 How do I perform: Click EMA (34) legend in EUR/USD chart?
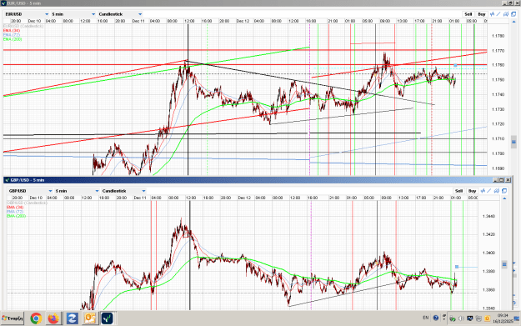point(12,31)
